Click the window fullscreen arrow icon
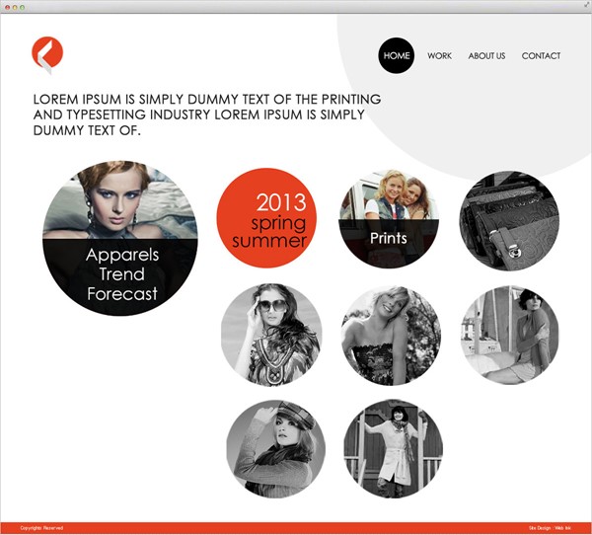Image resolution: width=592 pixels, height=535 pixels. (x=587, y=3)
